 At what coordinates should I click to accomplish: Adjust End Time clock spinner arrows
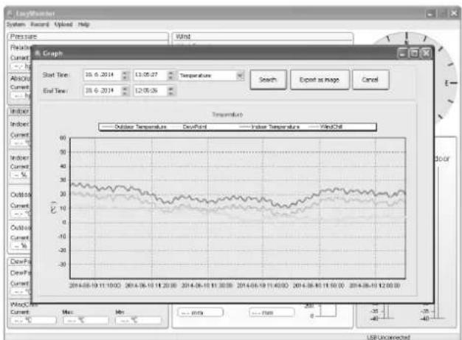171,91
